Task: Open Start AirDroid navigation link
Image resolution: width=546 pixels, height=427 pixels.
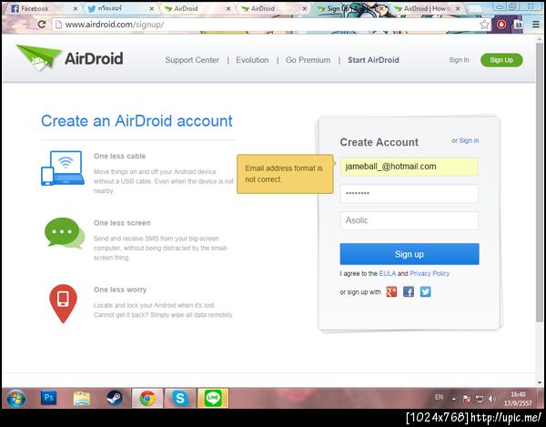Action: point(373,60)
